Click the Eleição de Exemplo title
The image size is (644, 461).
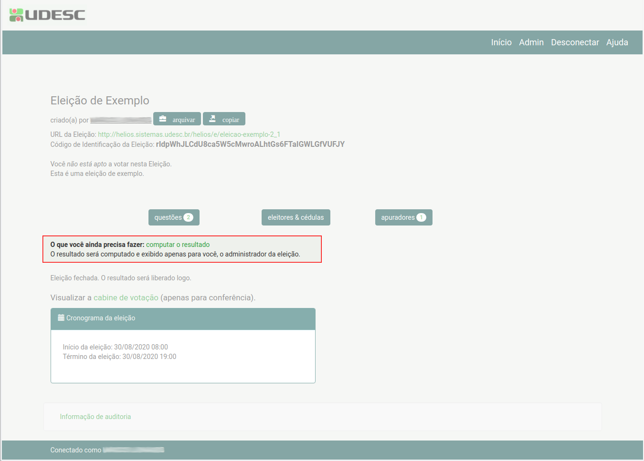point(100,101)
